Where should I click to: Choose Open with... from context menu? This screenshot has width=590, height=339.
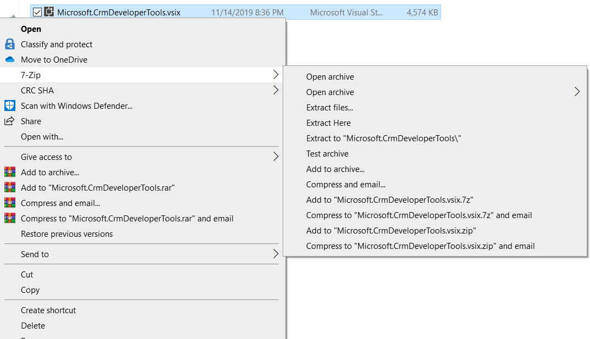(x=42, y=137)
